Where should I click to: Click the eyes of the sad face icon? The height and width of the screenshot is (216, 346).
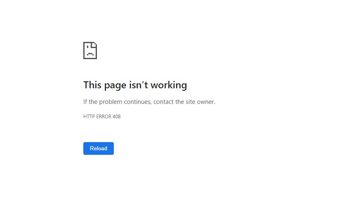[x=90, y=46]
